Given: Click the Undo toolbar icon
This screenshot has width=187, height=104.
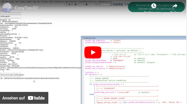Looking at the screenshot, I should pyautogui.click(x=90, y=5).
